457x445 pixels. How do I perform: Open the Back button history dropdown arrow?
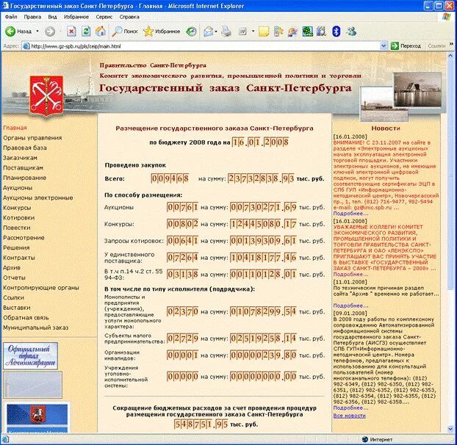(37, 31)
